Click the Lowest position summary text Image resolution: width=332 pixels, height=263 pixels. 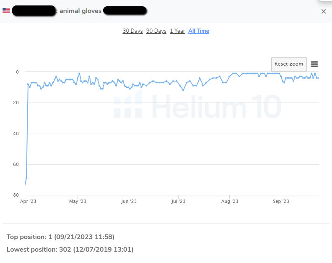(70, 250)
